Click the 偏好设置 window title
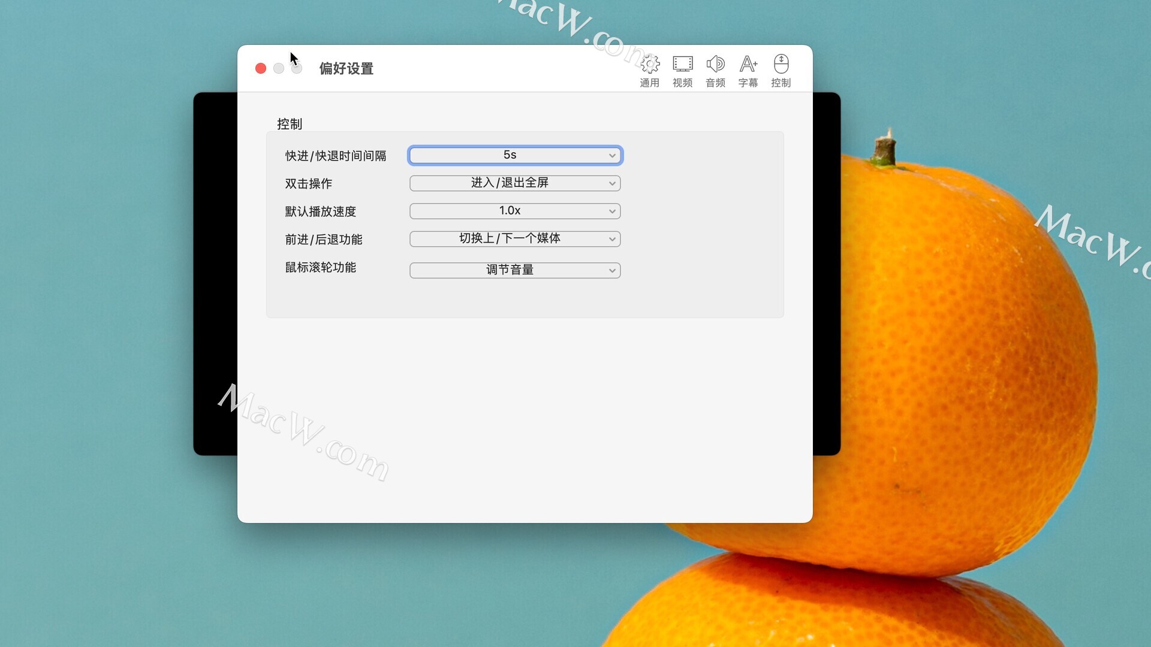The height and width of the screenshot is (647, 1151). 346,69
